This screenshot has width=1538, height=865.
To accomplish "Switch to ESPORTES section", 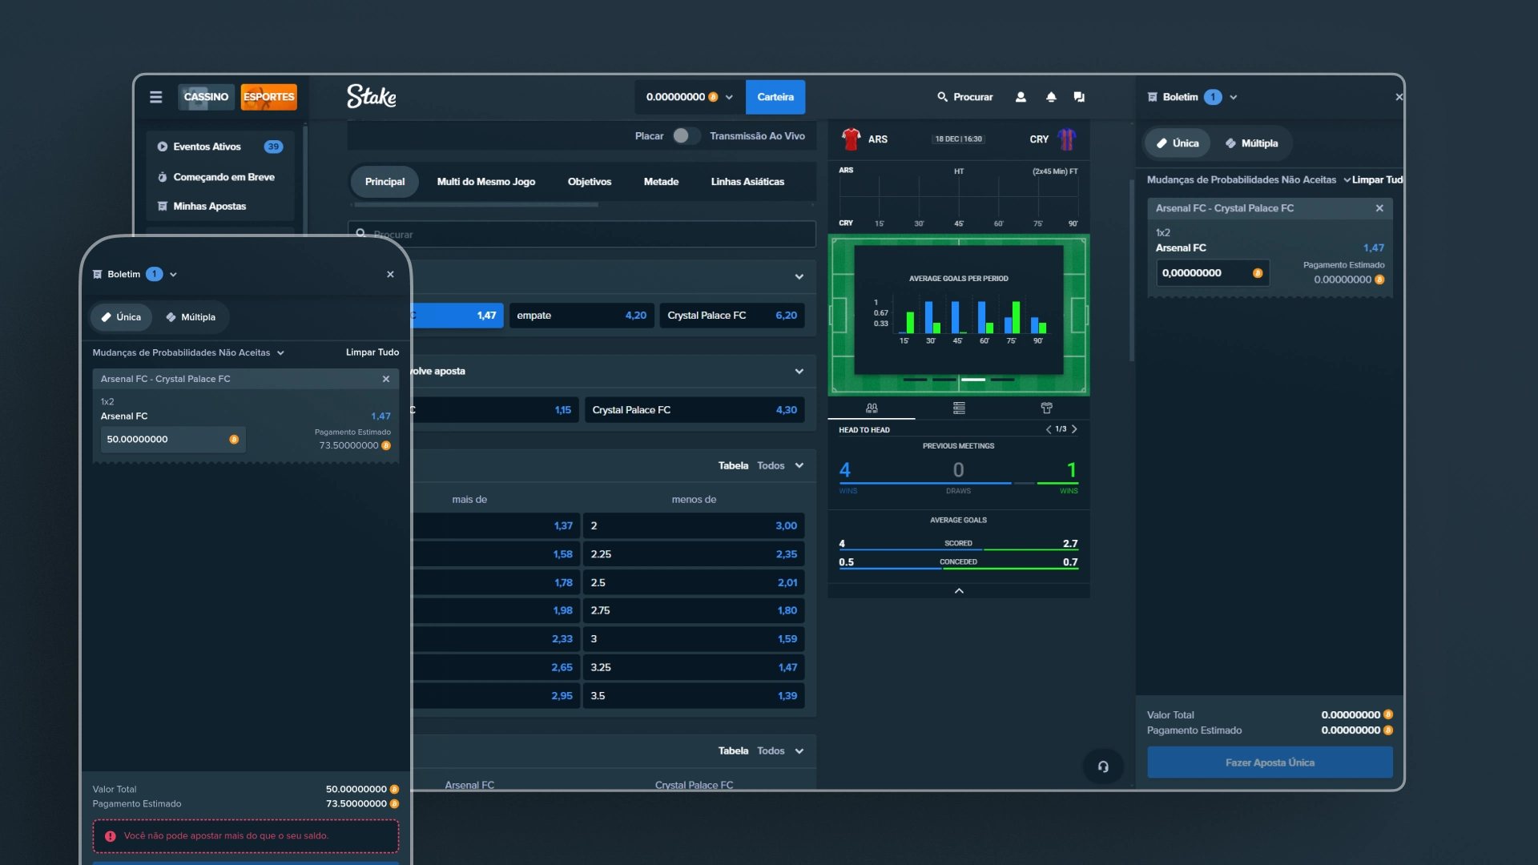I will (x=268, y=97).
